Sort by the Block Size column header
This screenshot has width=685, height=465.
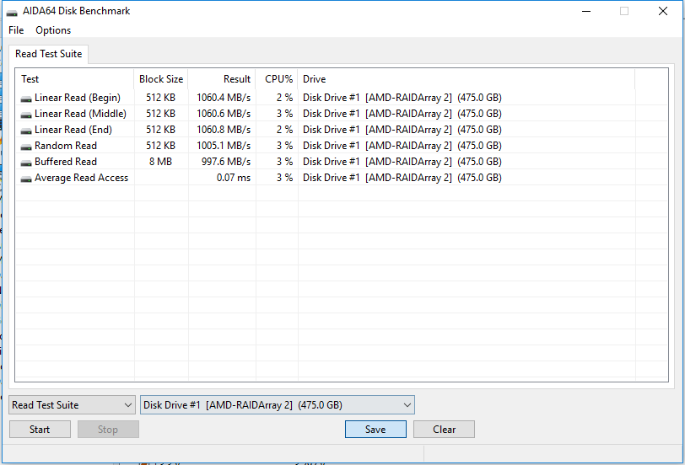(x=161, y=79)
